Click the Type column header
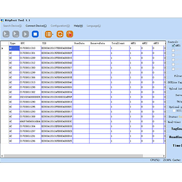 pos(14,43)
